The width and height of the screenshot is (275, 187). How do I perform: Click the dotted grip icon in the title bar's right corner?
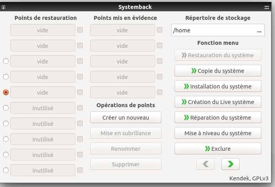(267, 7)
